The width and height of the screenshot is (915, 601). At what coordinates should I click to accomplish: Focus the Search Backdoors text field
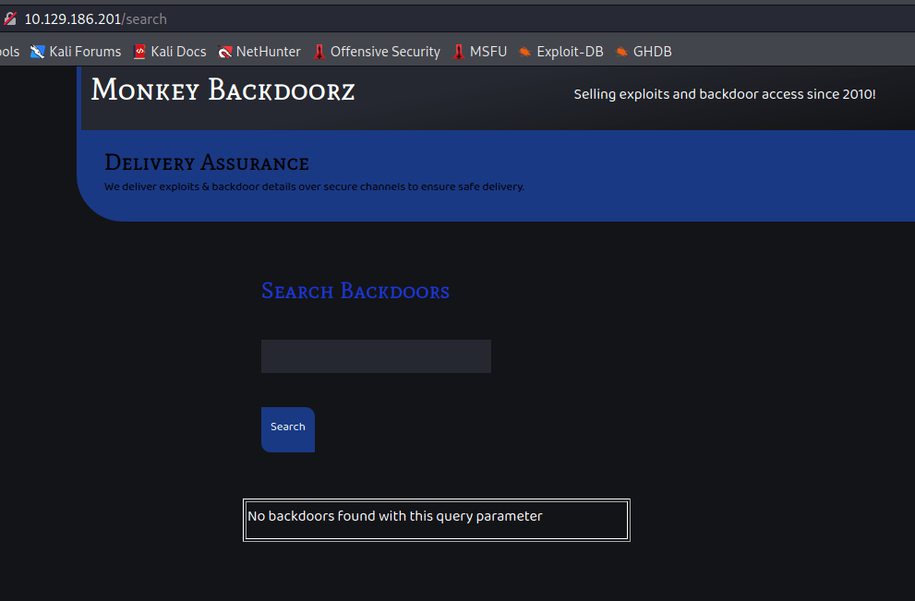[x=376, y=356]
